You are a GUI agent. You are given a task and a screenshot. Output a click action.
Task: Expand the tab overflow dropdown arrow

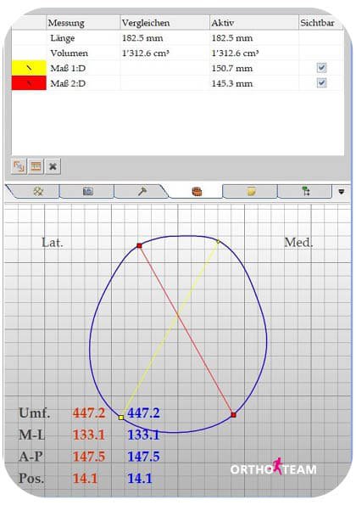tap(342, 192)
